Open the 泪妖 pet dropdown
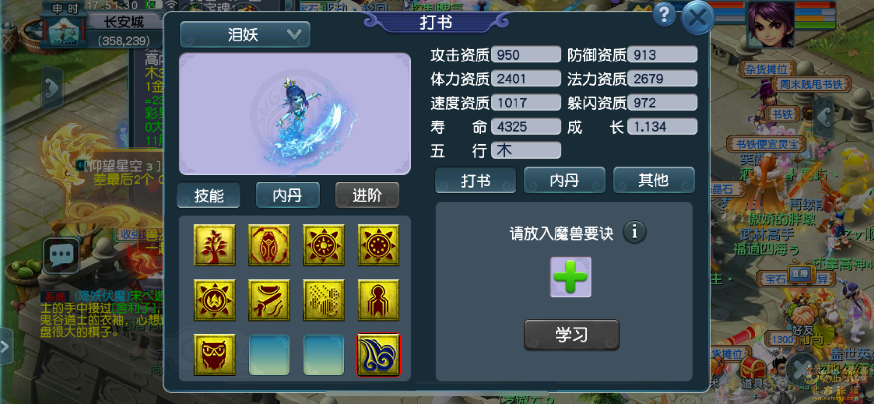This screenshot has height=404, width=874. (x=245, y=35)
